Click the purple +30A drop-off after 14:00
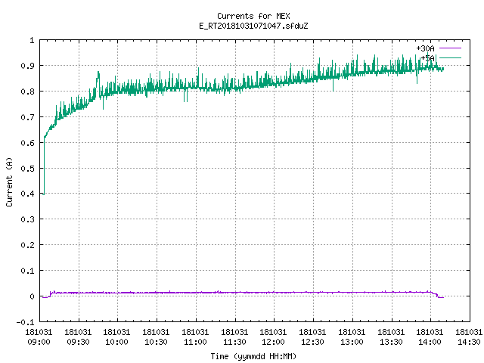Screen dimensions: 484x363 point(437,296)
